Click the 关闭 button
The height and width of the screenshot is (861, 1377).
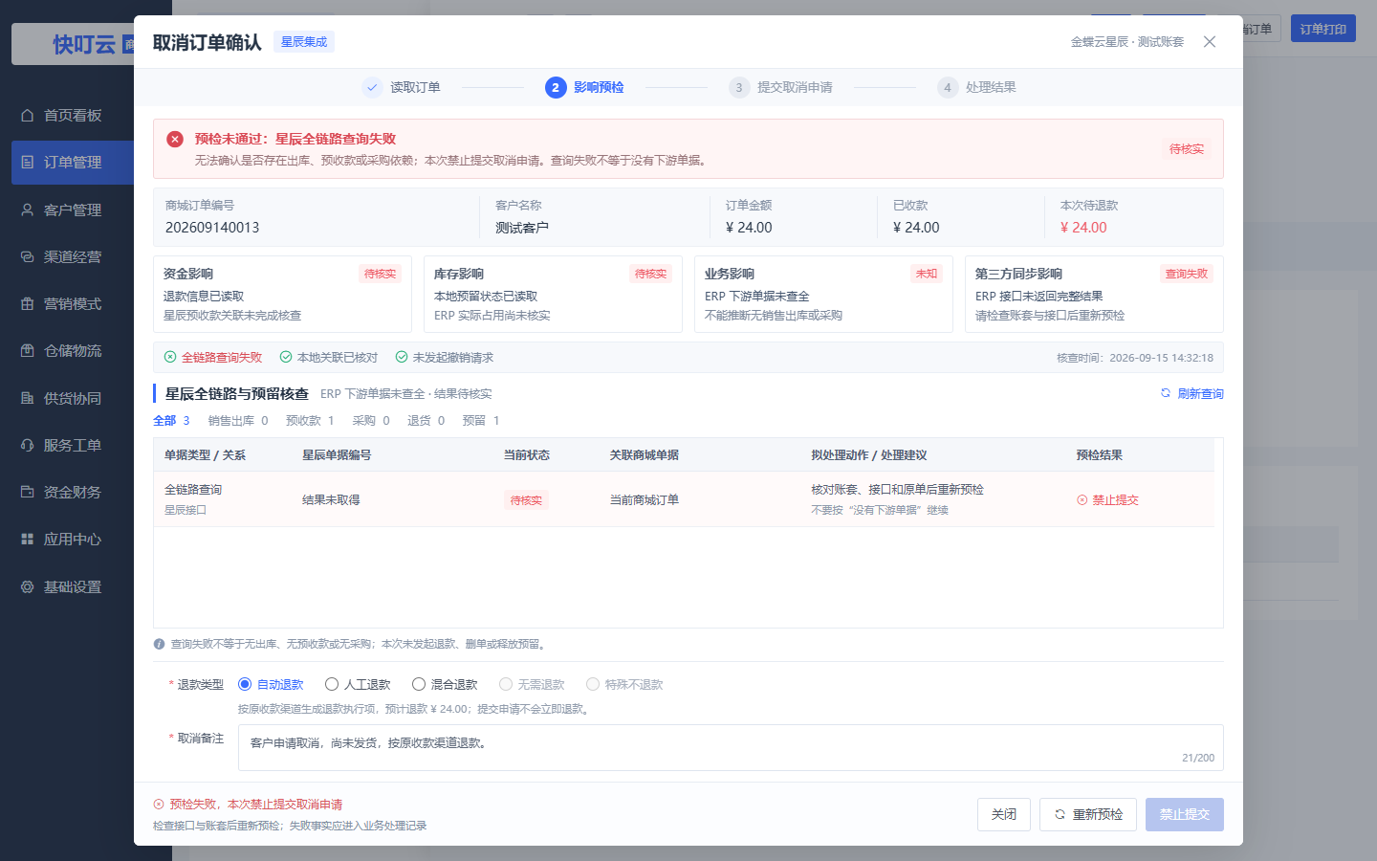pos(1004,814)
